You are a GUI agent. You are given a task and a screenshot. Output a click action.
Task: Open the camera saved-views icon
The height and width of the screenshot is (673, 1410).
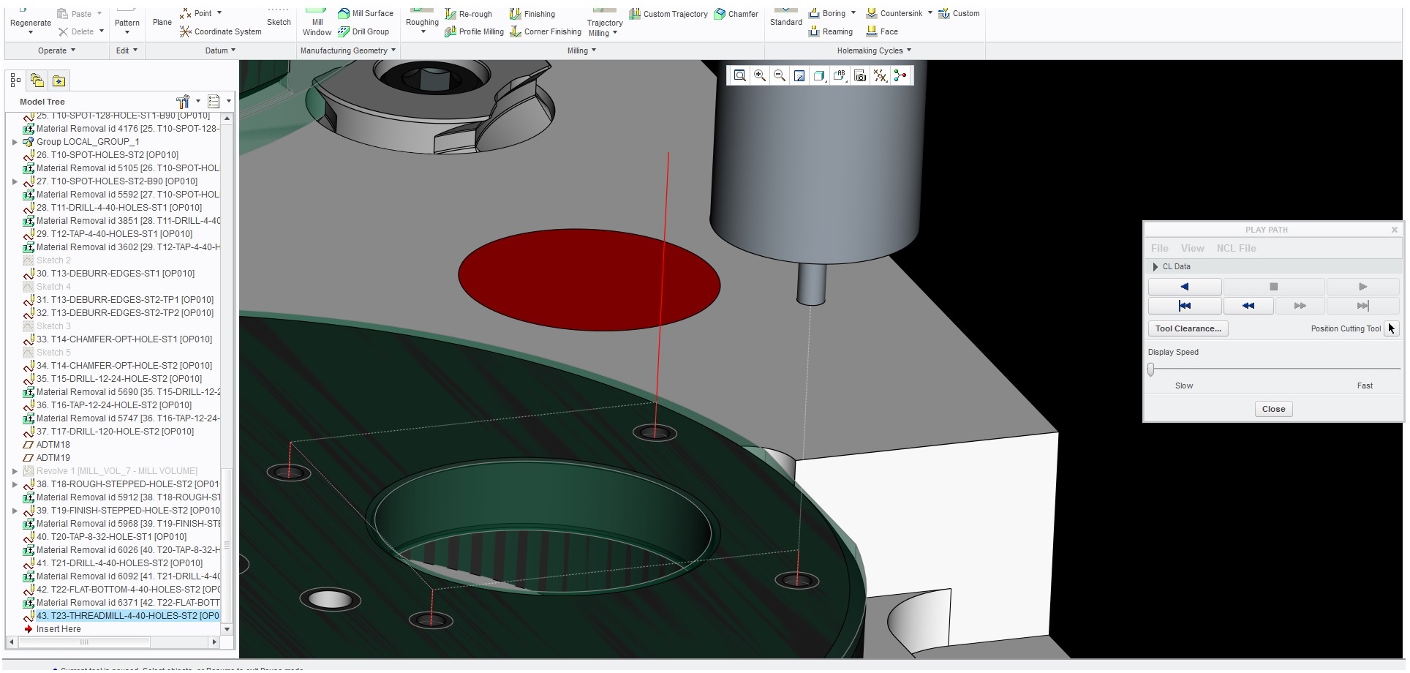coord(860,75)
